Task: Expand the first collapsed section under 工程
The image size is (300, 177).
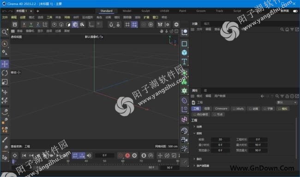Action: [194, 127]
